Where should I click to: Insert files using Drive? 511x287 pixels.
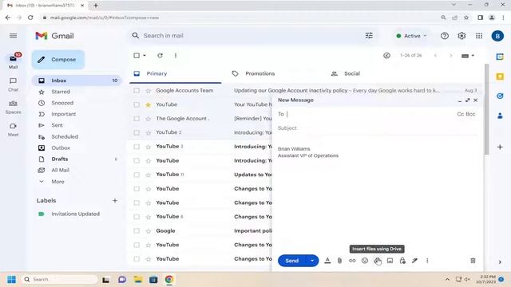coord(378,261)
